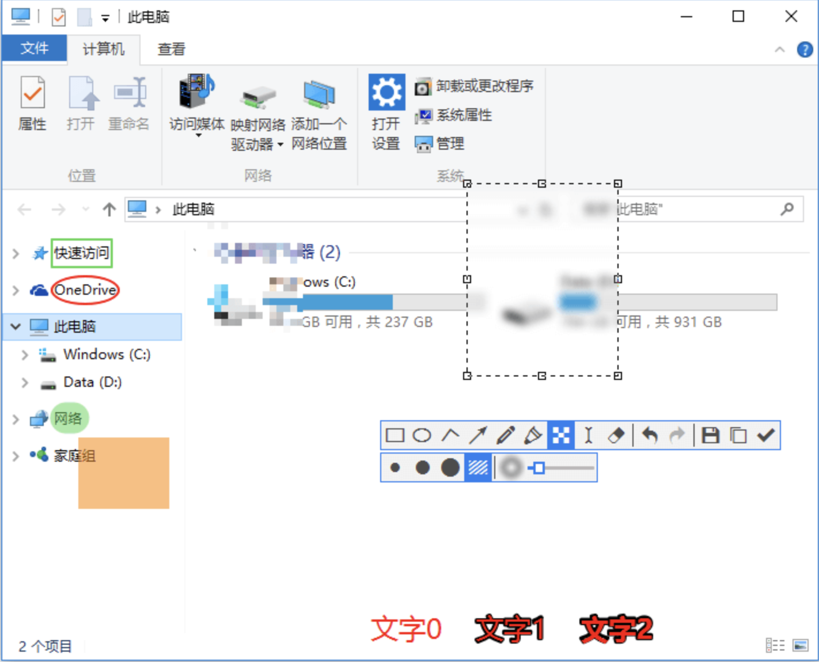Collapse the This PC (此电脑) node
Viewport: 819px width, 662px height.
[16, 327]
